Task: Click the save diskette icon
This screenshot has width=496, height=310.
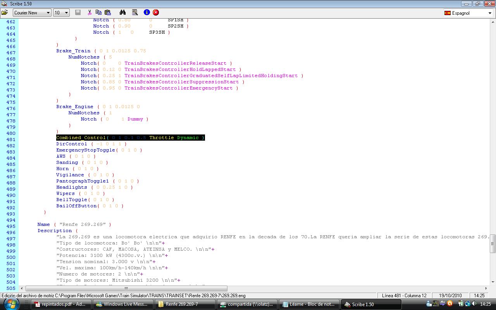Action: 78,12
